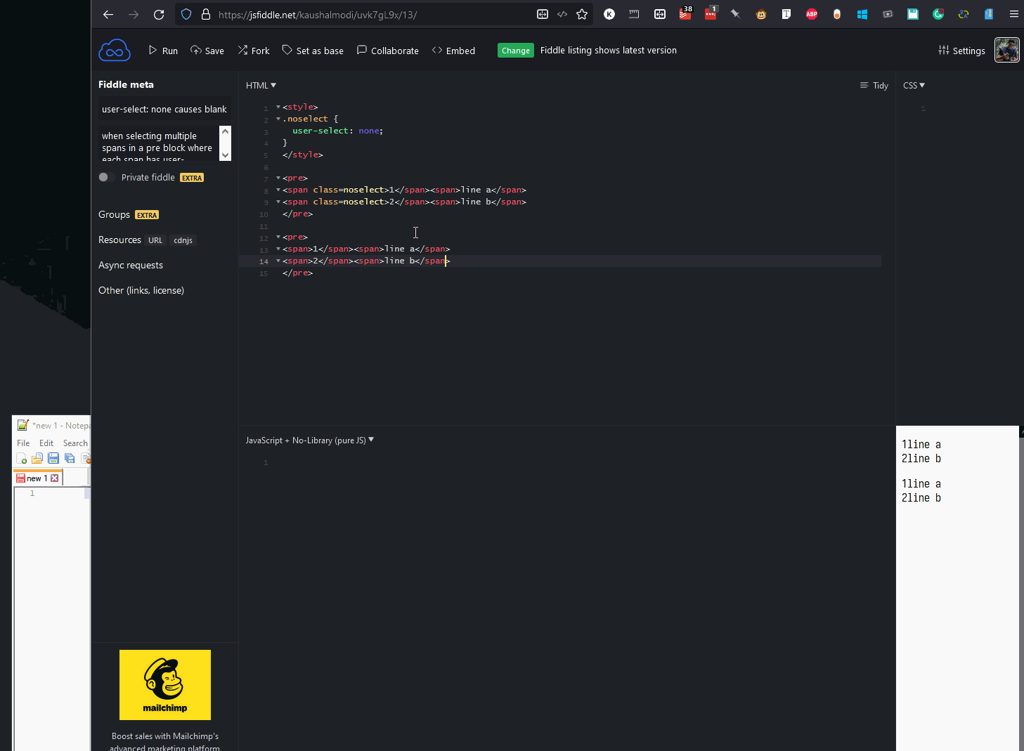This screenshot has width=1024, height=751.
Task: Open Notepad++ File menu
Action: coord(22,443)
